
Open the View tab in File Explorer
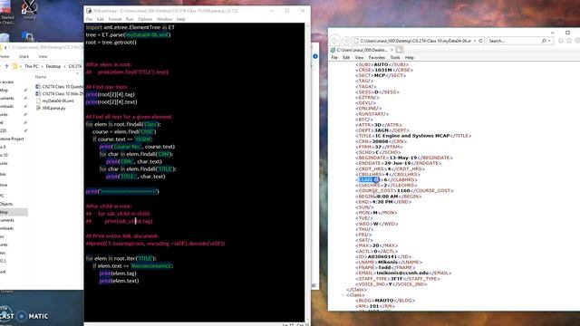coord(43,56)
